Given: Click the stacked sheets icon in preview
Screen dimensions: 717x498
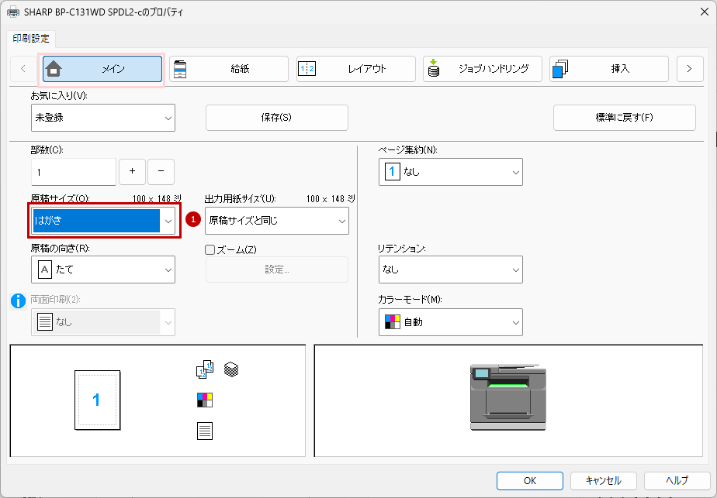Looking at the screenshot, I should (230, 369).
